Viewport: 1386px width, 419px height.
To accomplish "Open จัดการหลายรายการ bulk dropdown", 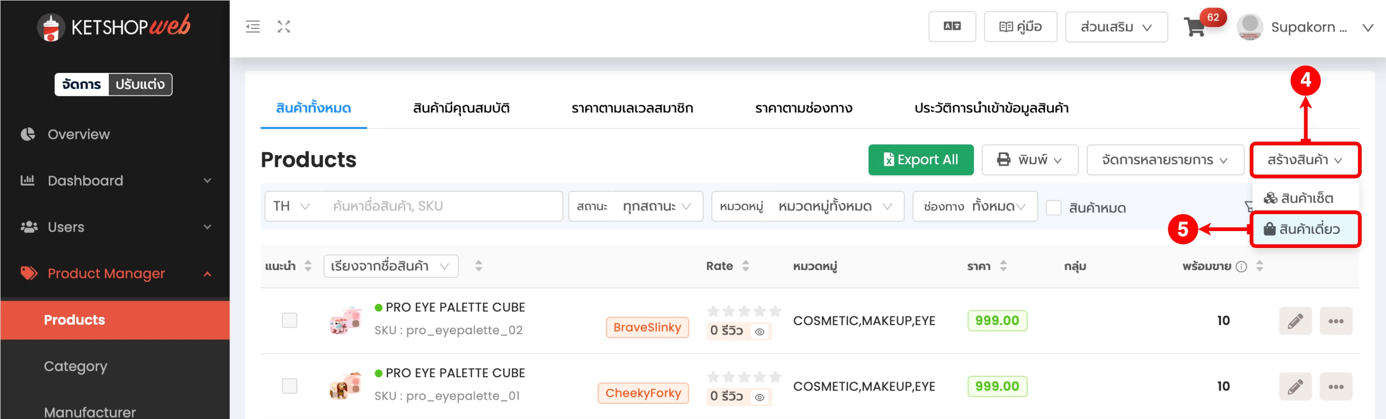I will 1165,160.
